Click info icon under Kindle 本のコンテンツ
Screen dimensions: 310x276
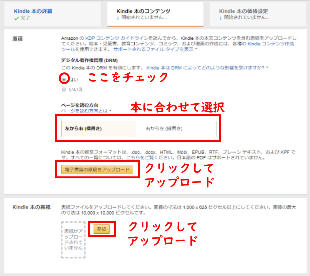pos(118,18)
